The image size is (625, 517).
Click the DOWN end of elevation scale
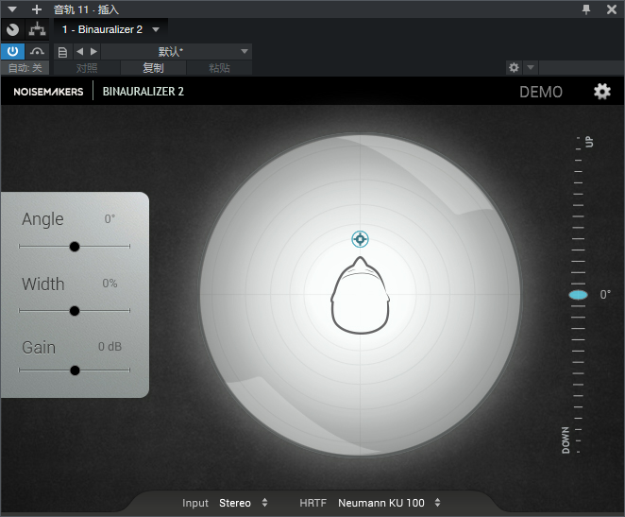(566, 440)
